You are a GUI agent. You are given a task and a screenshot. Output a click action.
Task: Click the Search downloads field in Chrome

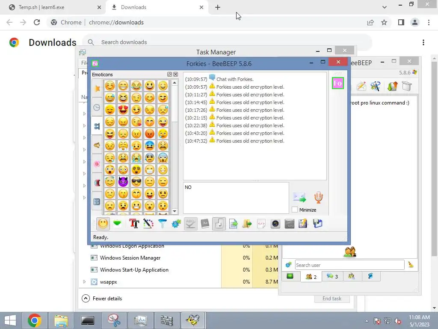coord(227,42)
